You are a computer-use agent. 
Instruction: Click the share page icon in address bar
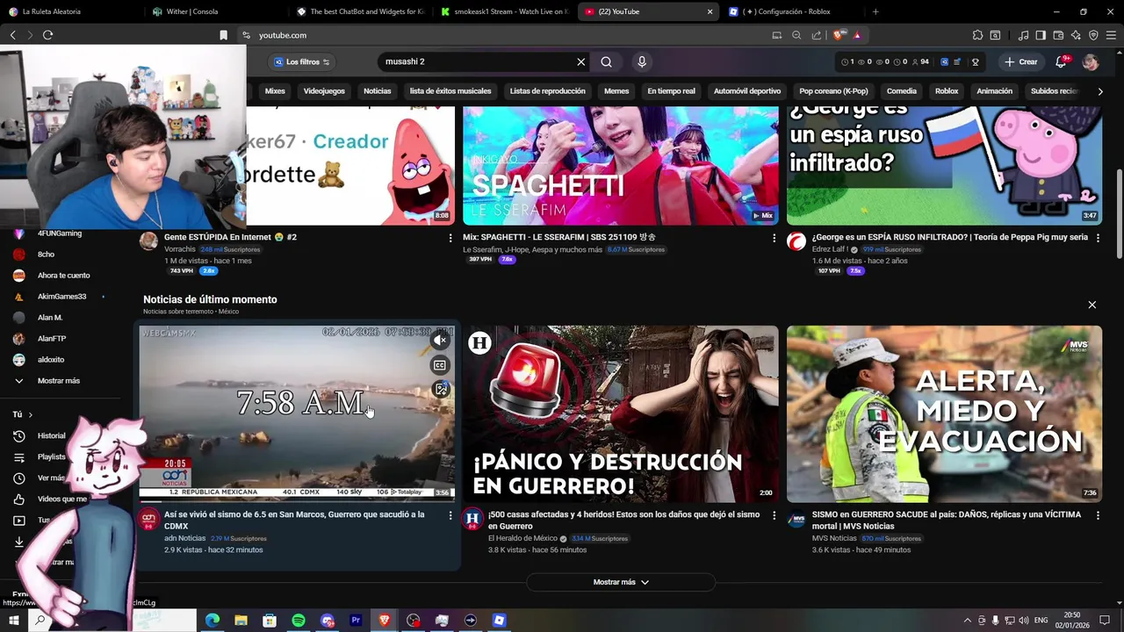(x=817, y=35)
